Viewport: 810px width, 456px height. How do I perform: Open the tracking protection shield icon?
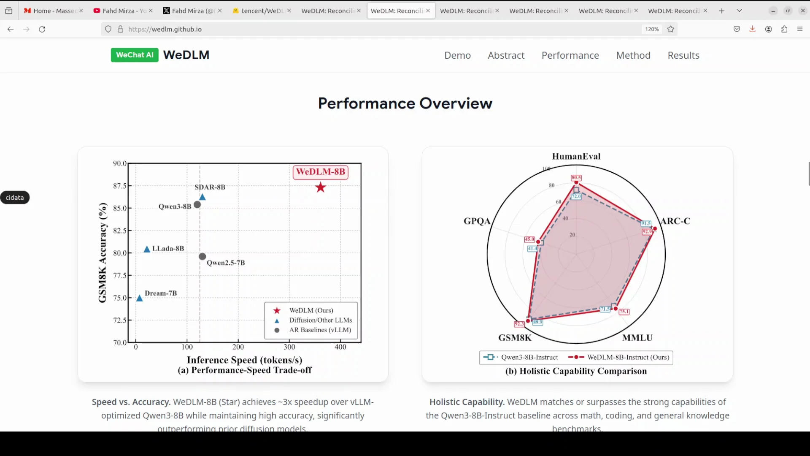[x=108, y=29]
